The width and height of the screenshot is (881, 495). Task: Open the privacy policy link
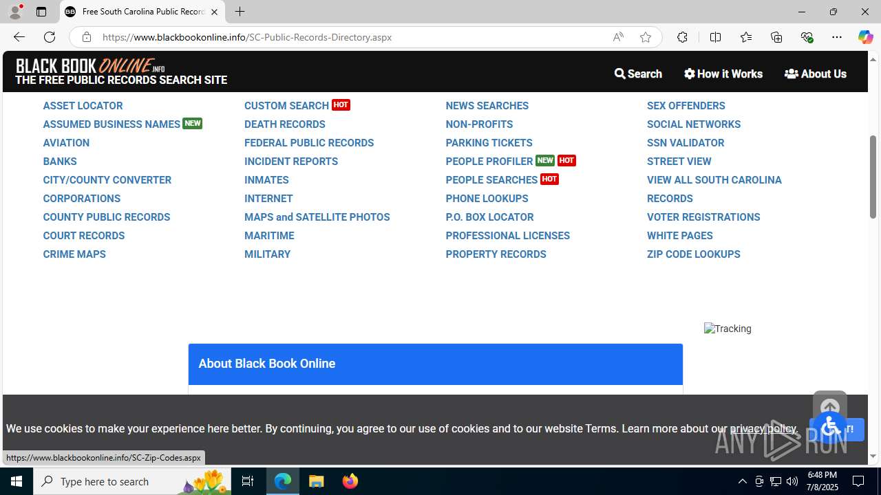763,428
